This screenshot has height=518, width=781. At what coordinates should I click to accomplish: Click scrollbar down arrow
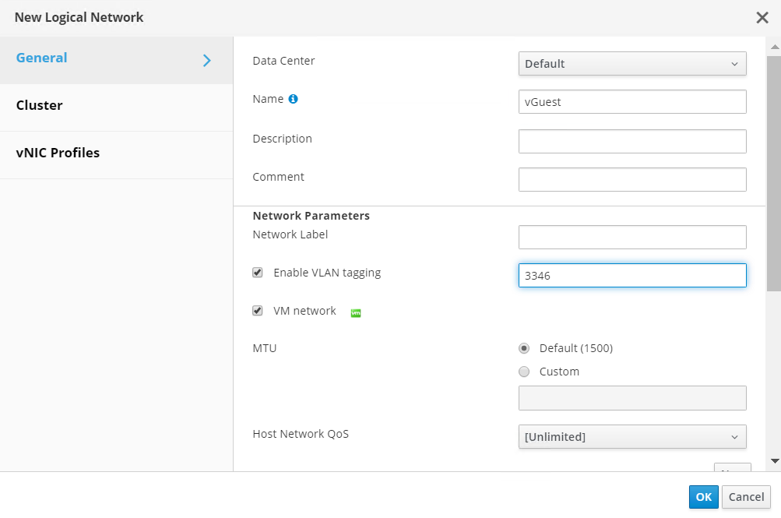click(774, 461)
